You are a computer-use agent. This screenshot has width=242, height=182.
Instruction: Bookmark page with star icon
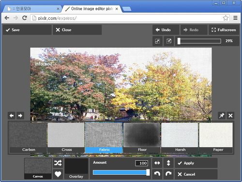click(x=226, y=18)
